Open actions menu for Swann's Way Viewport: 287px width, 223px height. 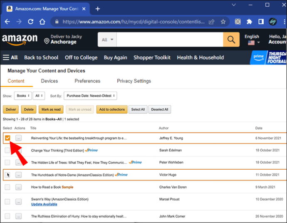point(18,202)
